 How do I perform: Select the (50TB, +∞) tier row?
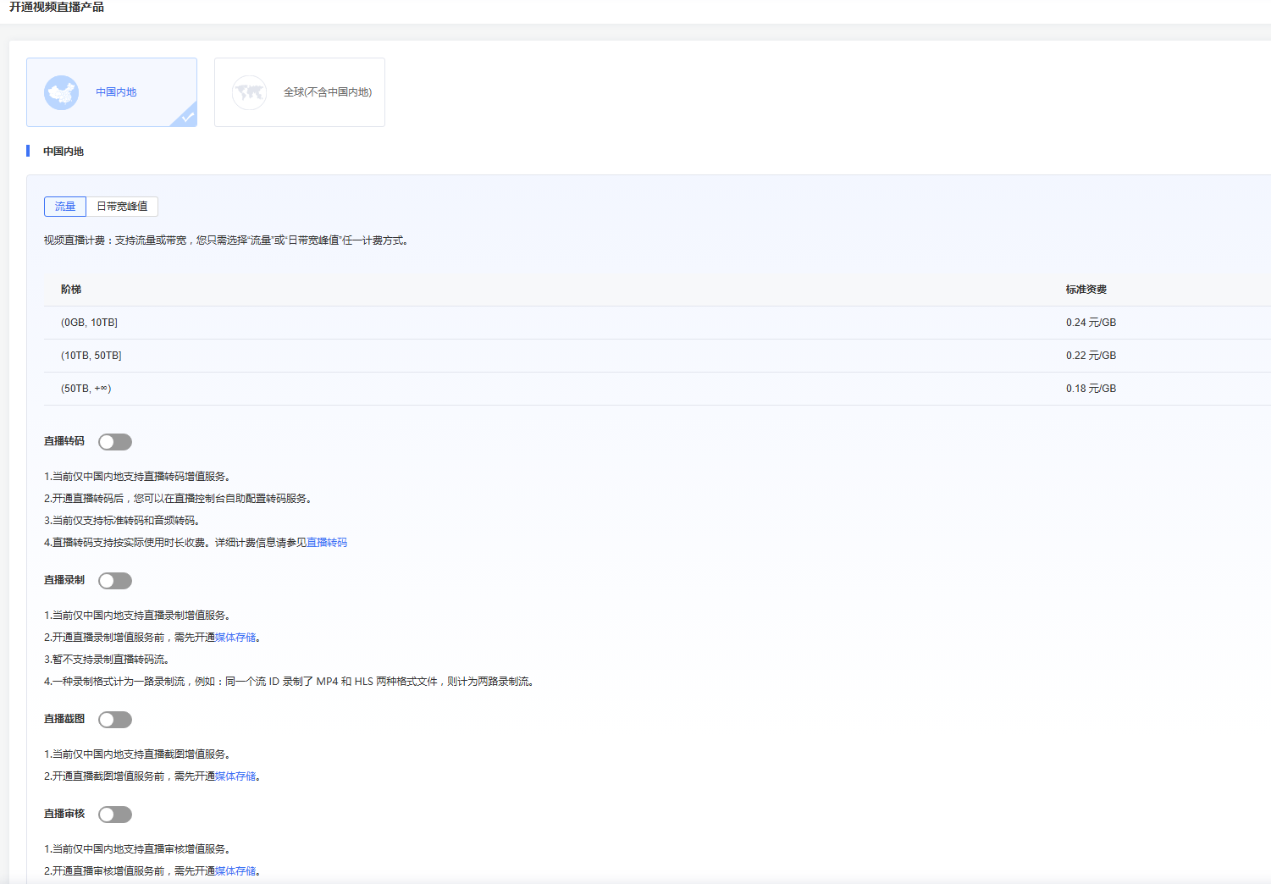click(86, 389)
